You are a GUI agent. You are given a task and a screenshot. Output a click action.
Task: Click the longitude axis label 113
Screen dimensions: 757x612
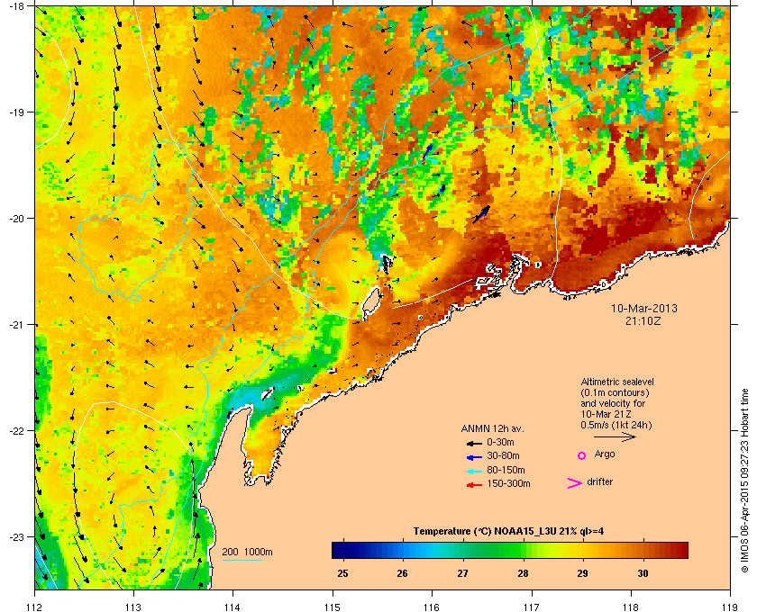pyautogui.click(x=133, y=607)
